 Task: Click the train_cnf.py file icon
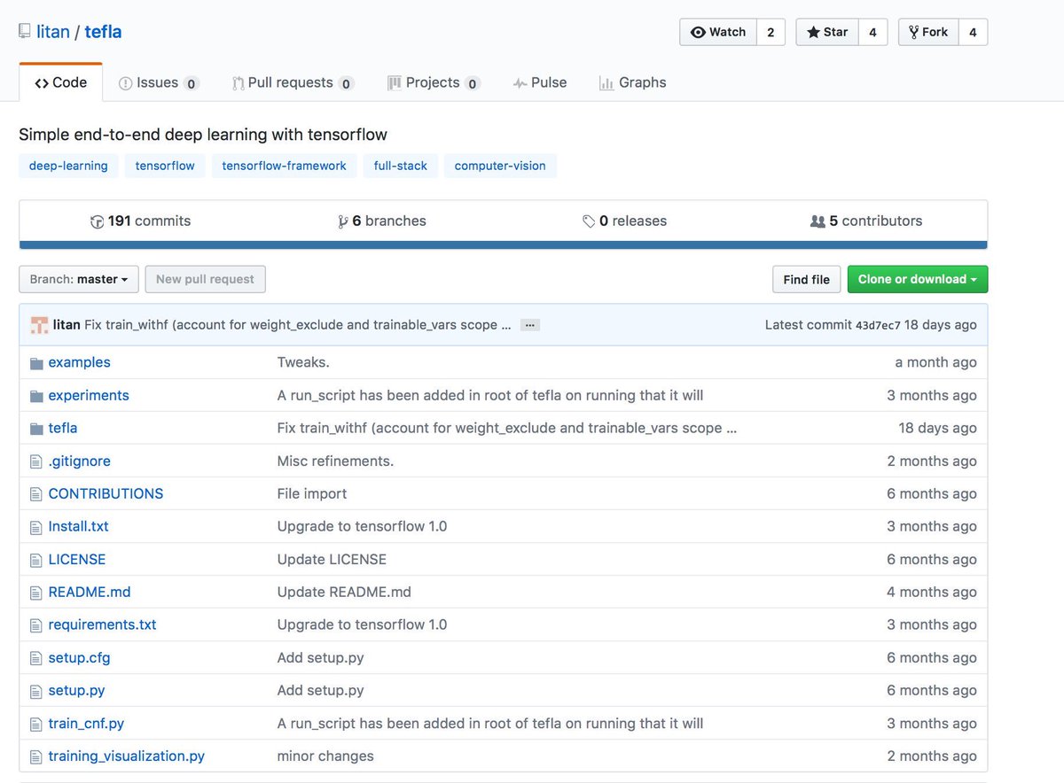[x=36, y=724]
